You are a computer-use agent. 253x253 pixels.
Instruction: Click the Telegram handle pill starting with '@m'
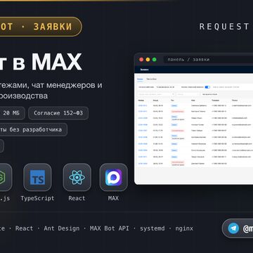[238, 228]
